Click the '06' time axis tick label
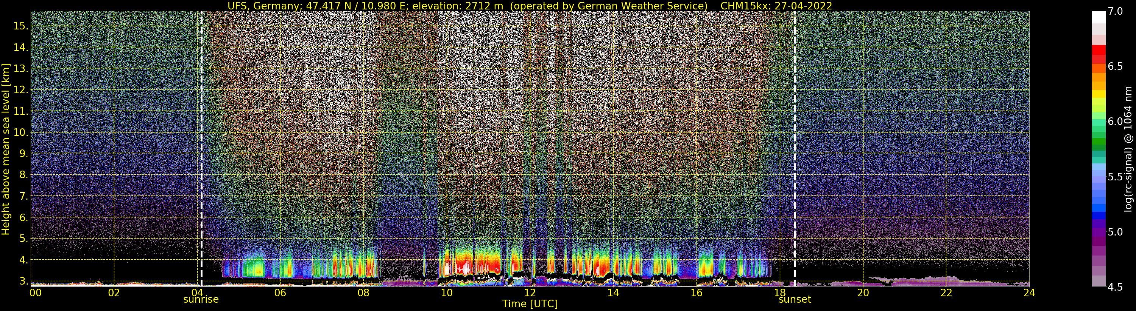Viewport: 1136px width, 311px height. (x=280, y=293)
